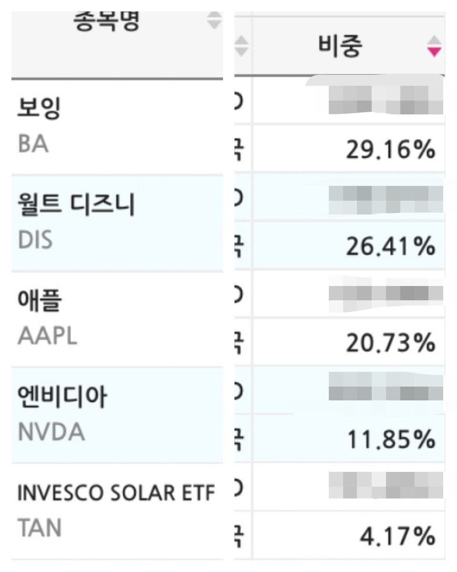Click the sort arrows in 종목명 header

[x=215, y=21]
